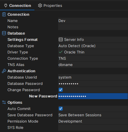The width and height of the screenshot is (128, 132).
Task: Select the Database Userid label
Action: 22,77
